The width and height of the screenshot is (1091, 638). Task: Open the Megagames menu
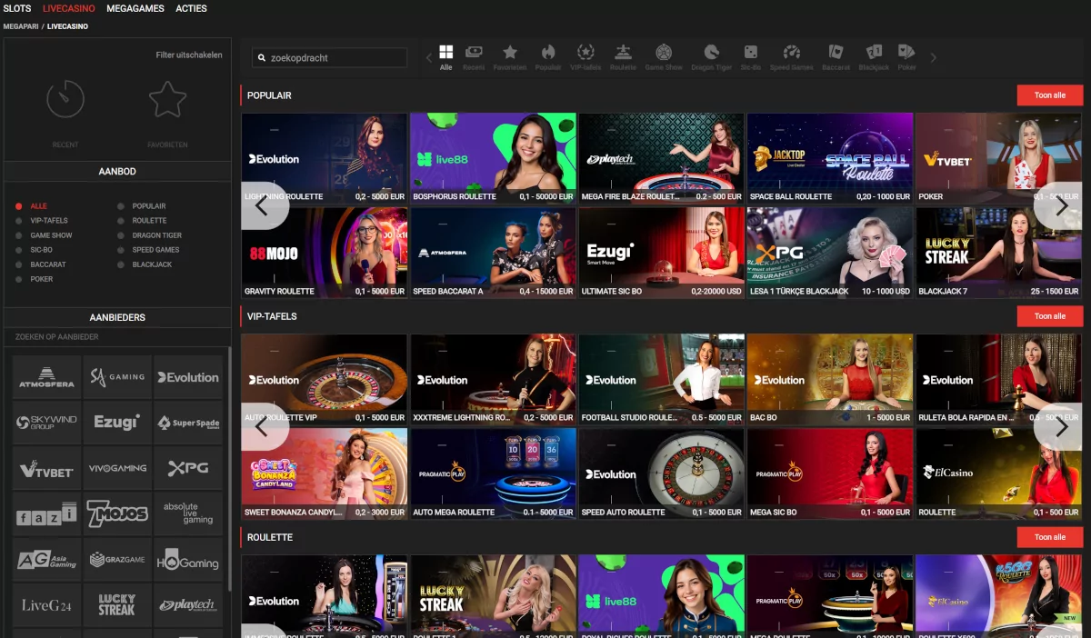pos(135,8)
